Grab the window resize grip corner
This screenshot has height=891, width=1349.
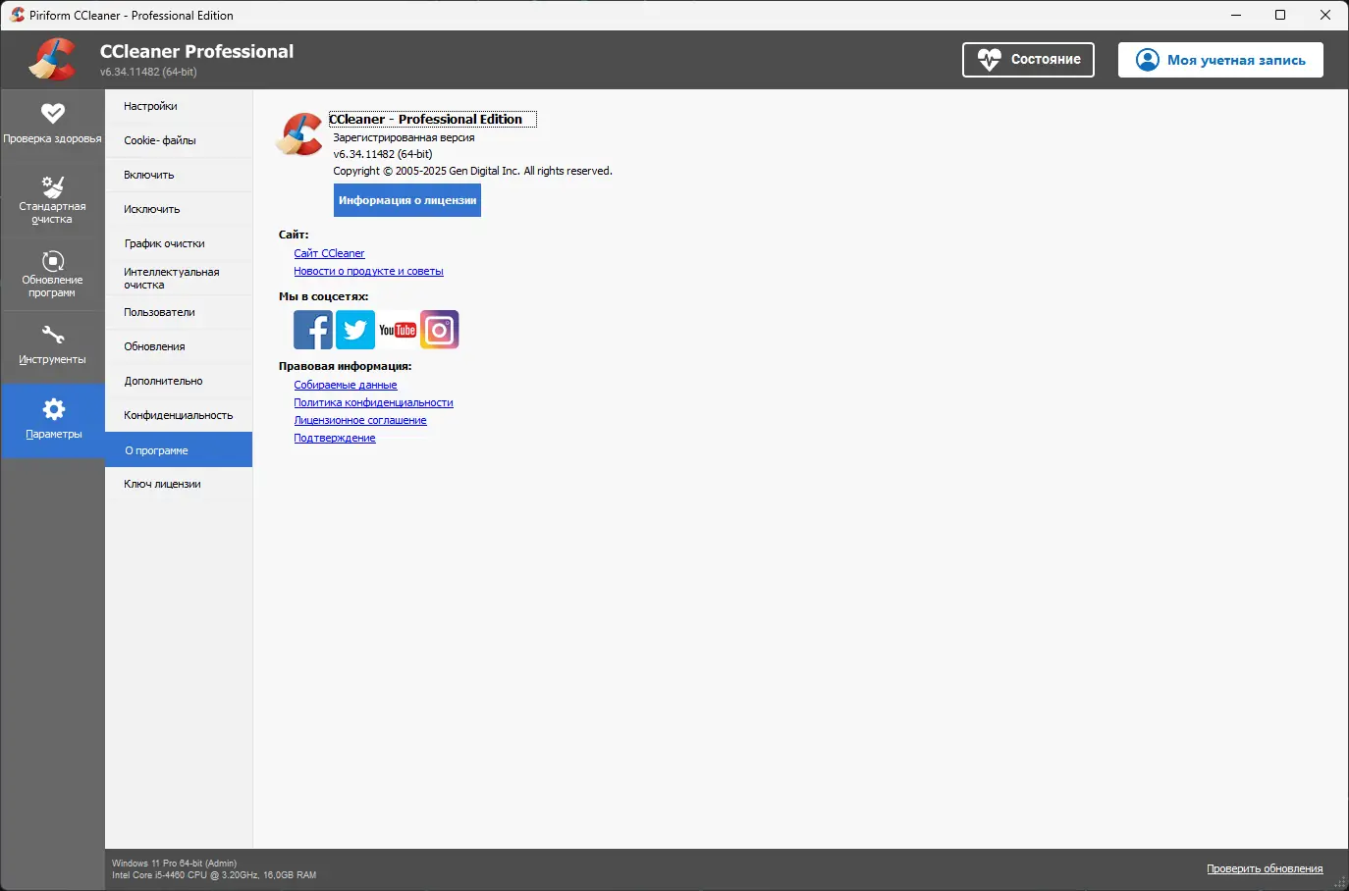[x=1340, y=882]
